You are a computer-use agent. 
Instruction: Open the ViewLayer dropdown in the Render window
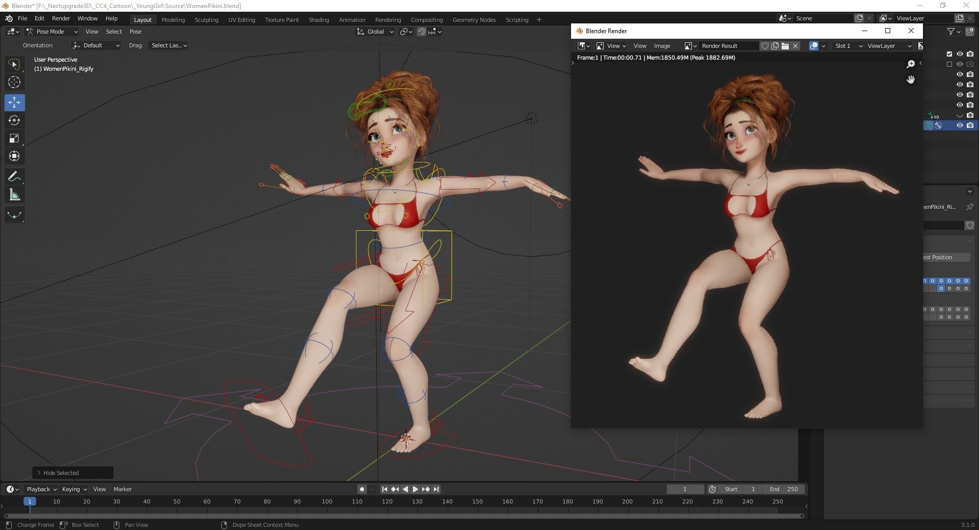pos(889,46)
